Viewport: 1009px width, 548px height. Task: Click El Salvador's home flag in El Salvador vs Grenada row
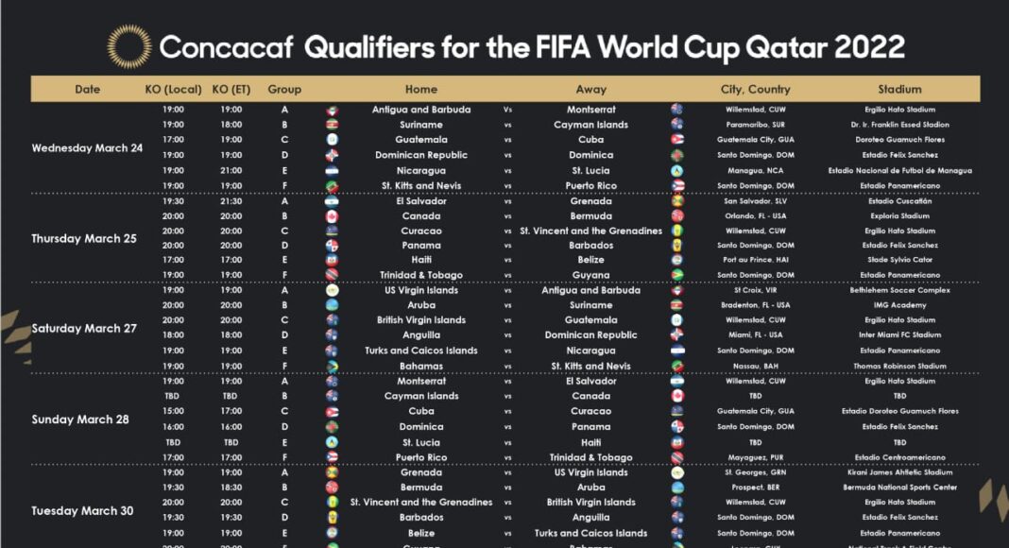[332, 201]
